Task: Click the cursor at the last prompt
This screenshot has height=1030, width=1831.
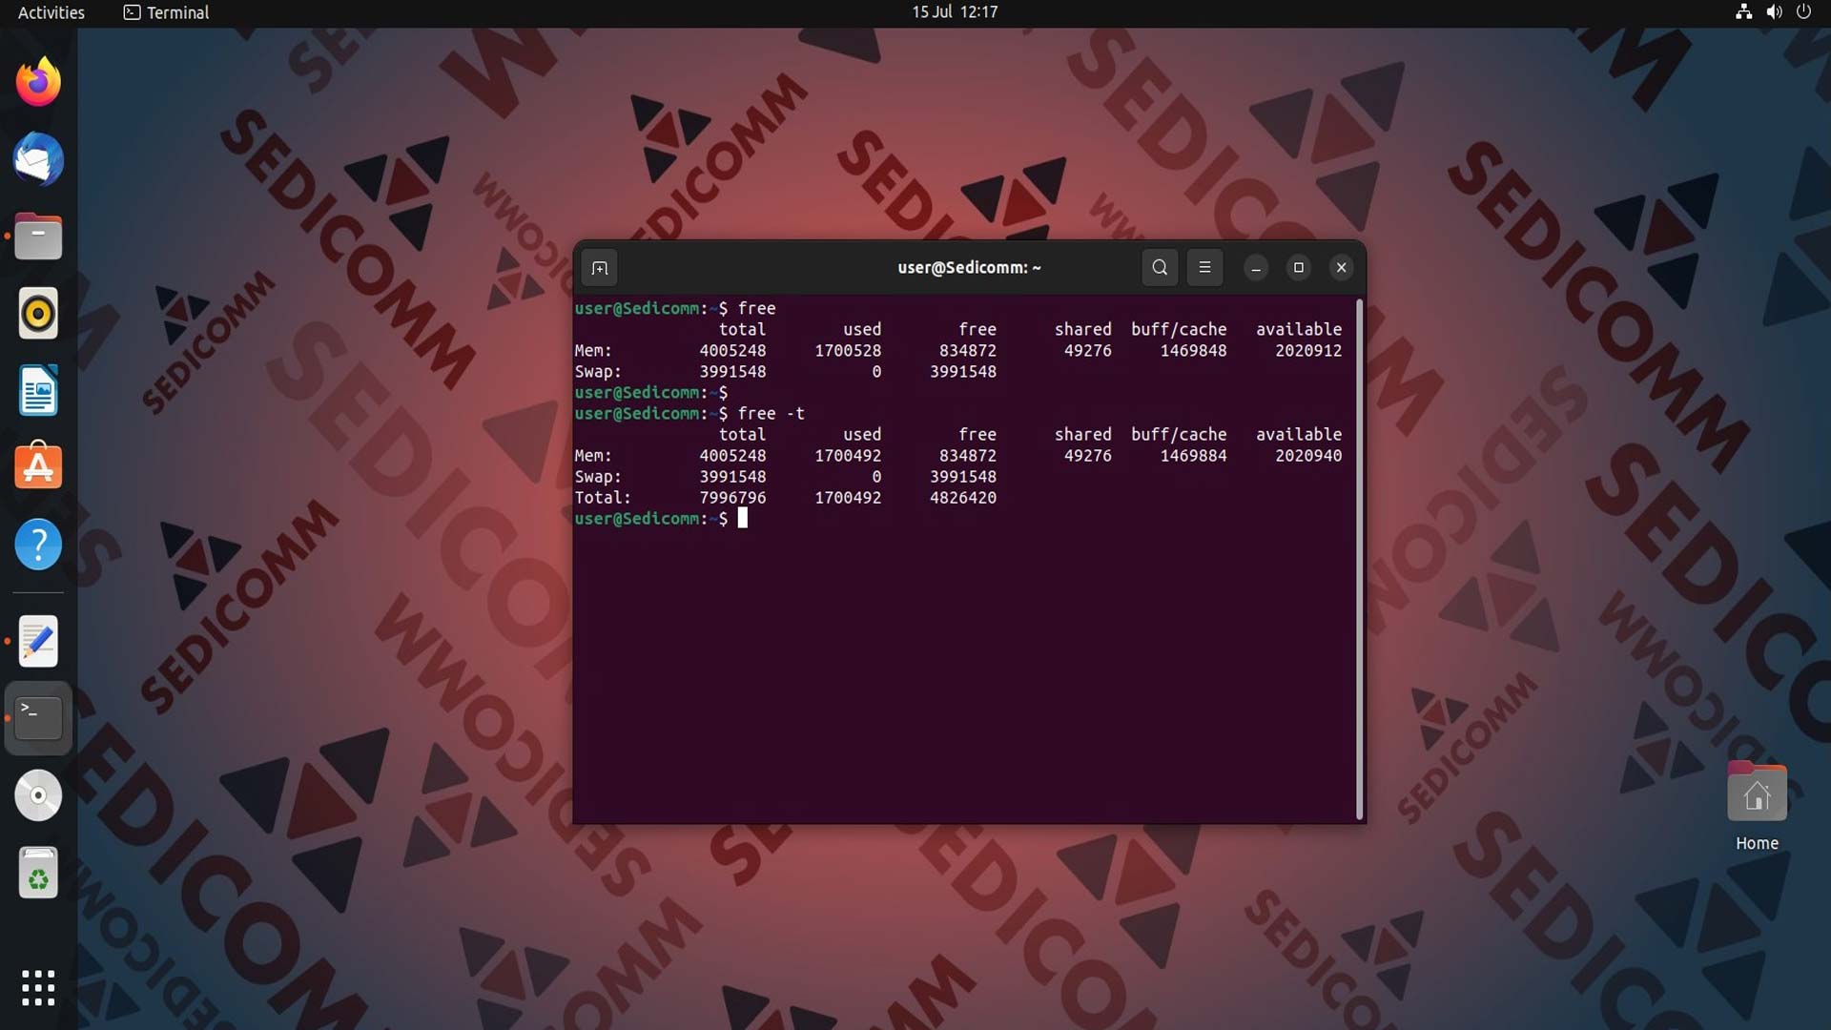Action: 743,519
